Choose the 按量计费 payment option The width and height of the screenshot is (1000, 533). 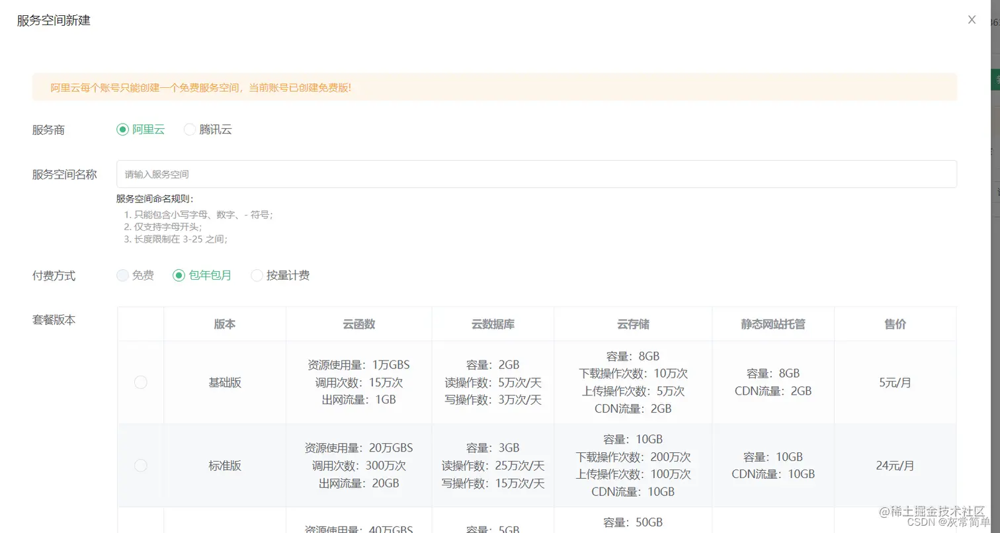pos(280,276)
